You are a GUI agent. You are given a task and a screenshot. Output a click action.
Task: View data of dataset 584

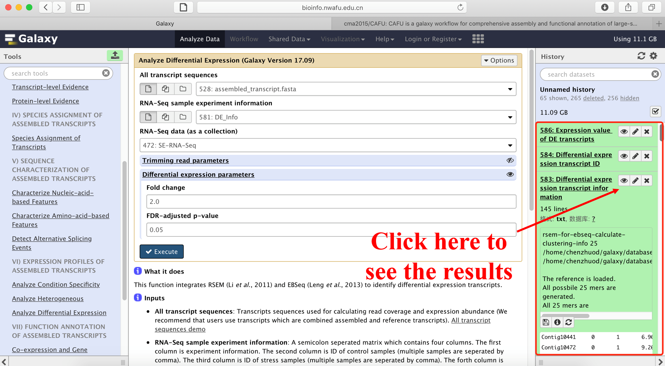pos(624,156)
